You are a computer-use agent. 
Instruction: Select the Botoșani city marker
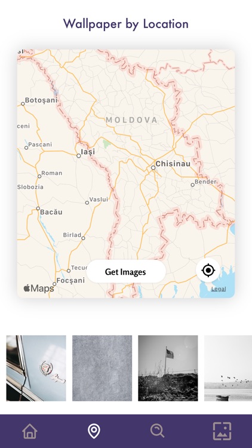[23, 104]
